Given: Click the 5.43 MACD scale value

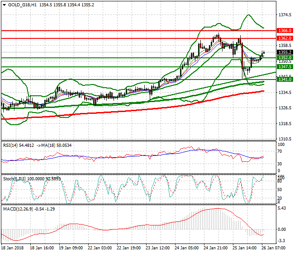Looking at the screenshot, I should click(282, 208).
